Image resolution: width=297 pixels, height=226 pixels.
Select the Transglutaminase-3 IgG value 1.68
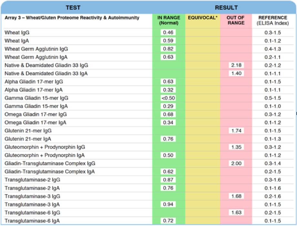[x=236, y=196]
